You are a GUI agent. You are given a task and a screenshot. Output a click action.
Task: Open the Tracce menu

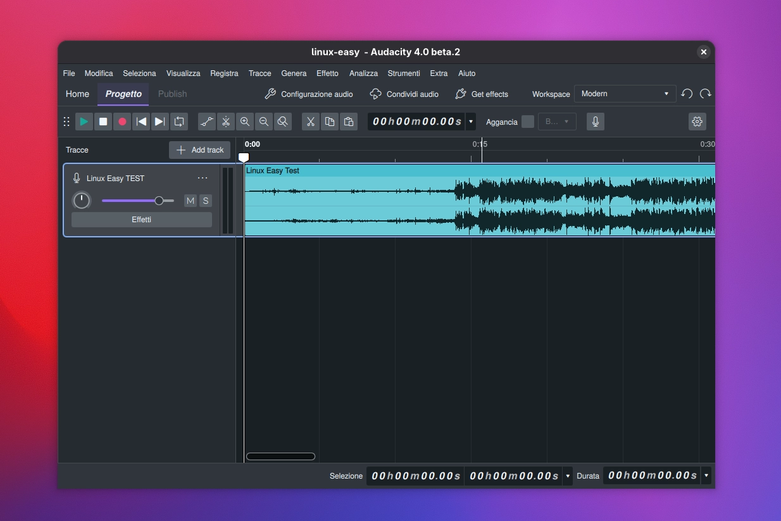tap(259, 73)
